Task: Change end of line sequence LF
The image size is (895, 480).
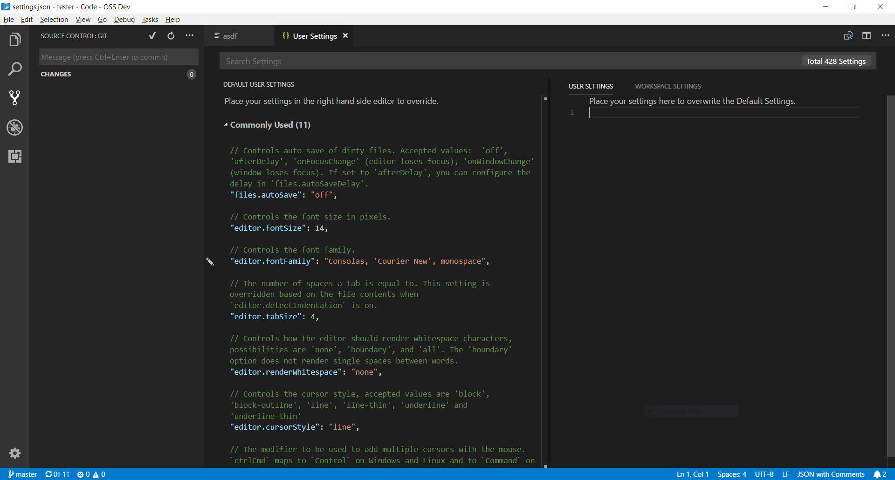Action: click(785, 474)
